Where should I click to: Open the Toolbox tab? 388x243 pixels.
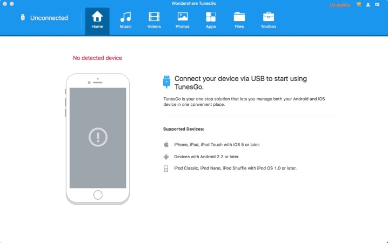pyautogui.click(x=269, y=21)
